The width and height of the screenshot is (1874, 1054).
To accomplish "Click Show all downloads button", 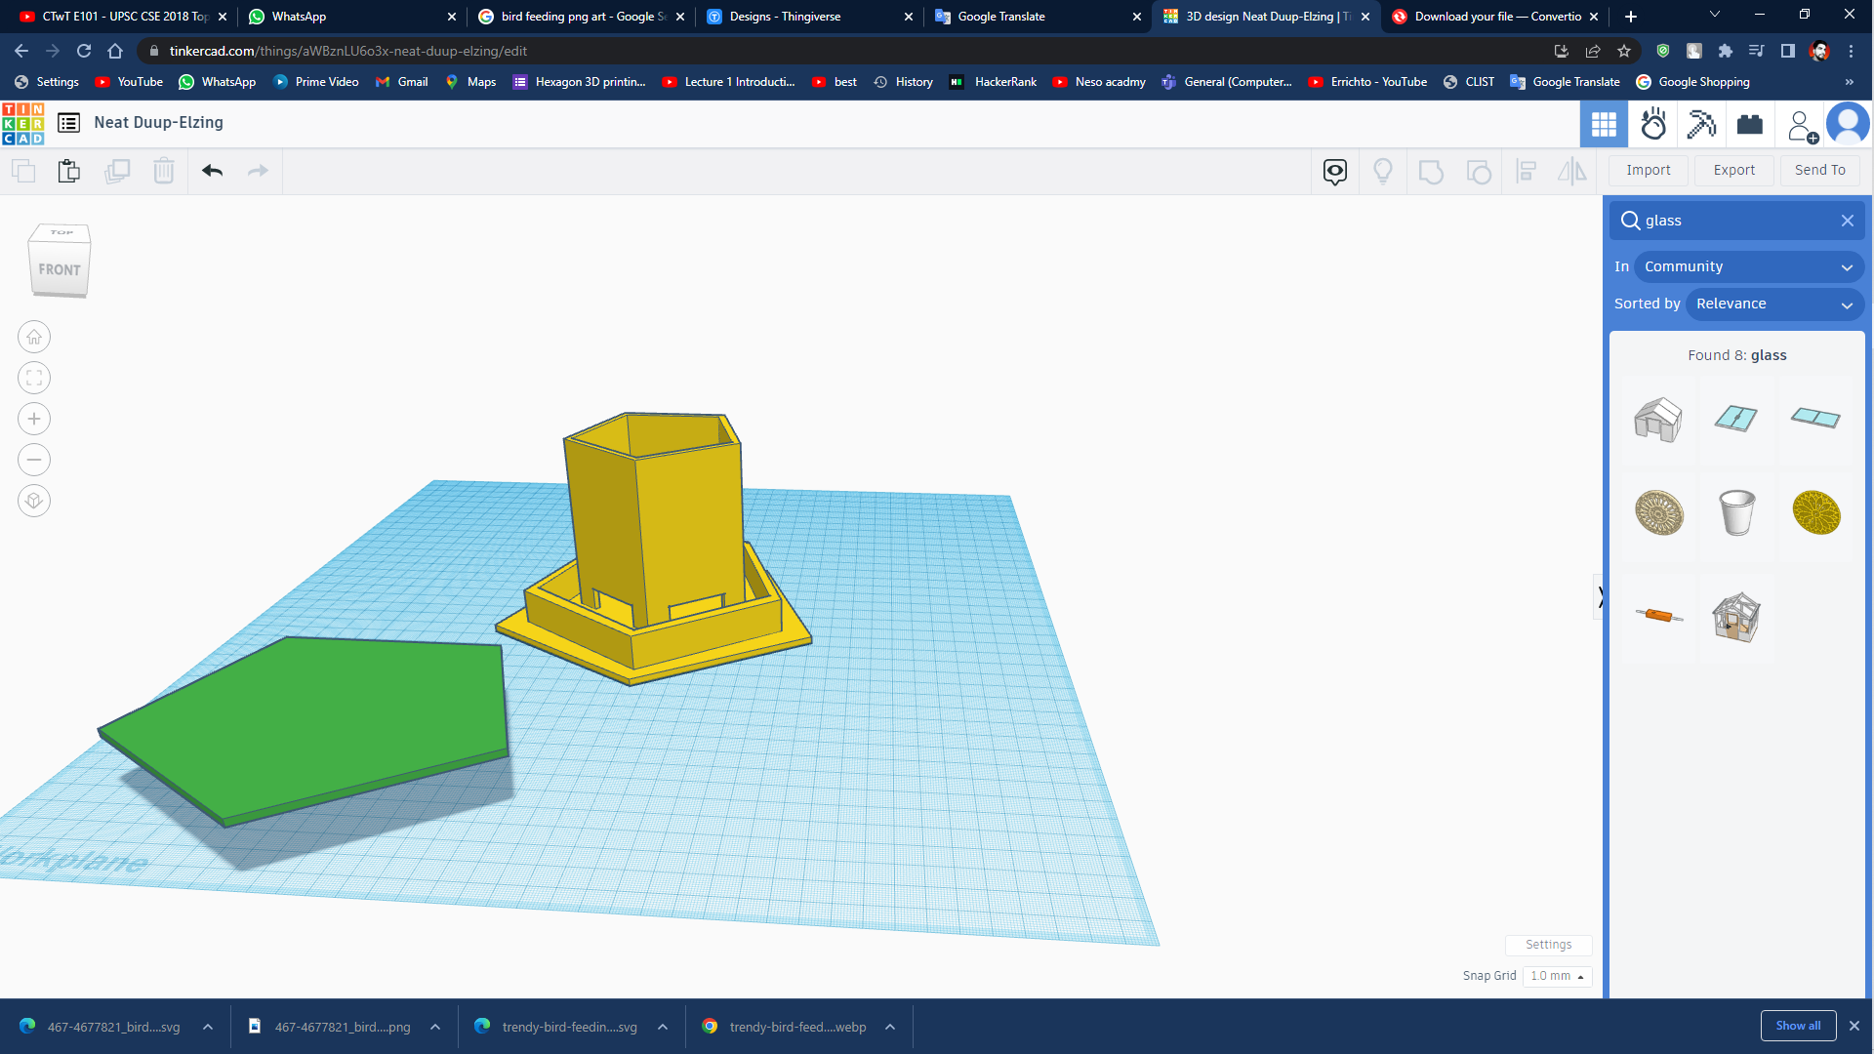I will [1798, 1026].
